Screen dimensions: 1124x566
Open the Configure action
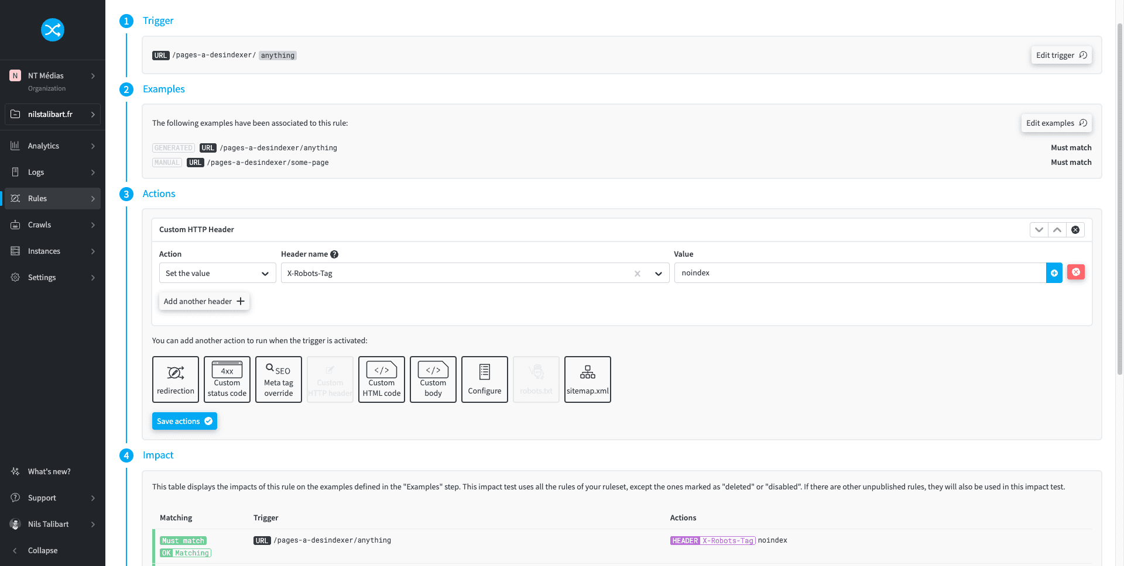484,379
